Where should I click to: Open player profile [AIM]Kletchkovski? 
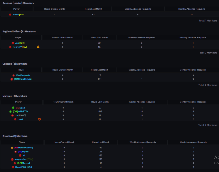pyautogui.click(x=23, y=79)
